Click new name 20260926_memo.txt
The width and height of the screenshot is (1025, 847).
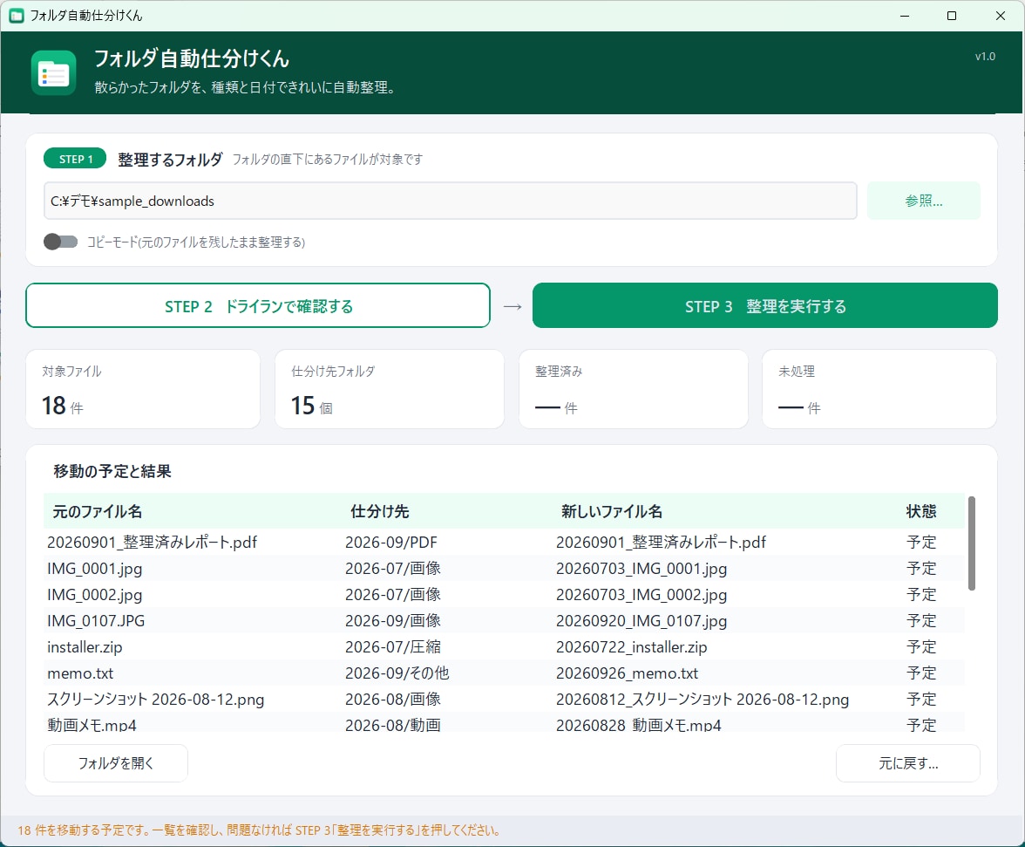[x=627, y=673]
